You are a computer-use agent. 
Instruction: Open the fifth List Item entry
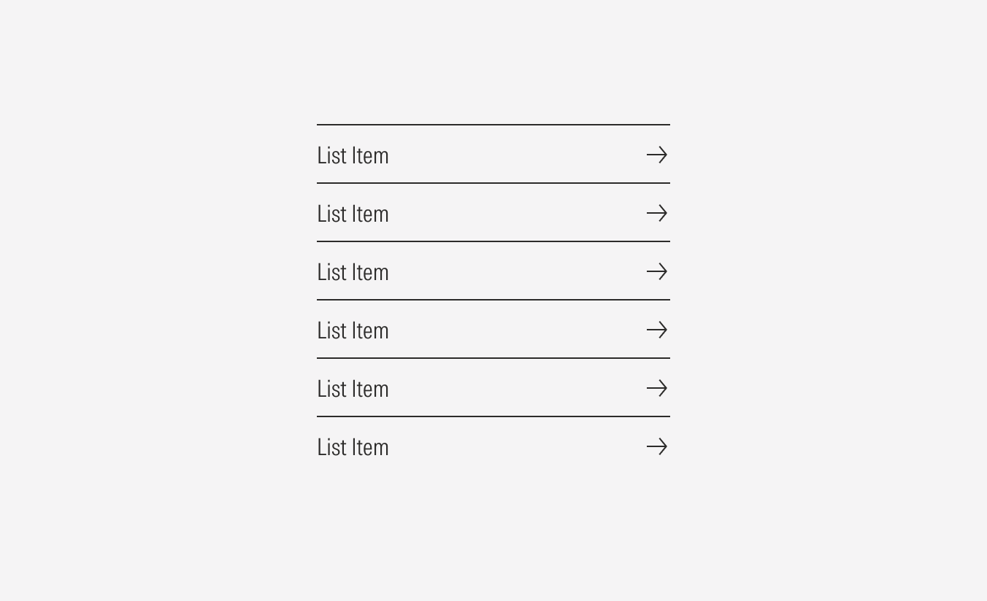pos(353,389)
